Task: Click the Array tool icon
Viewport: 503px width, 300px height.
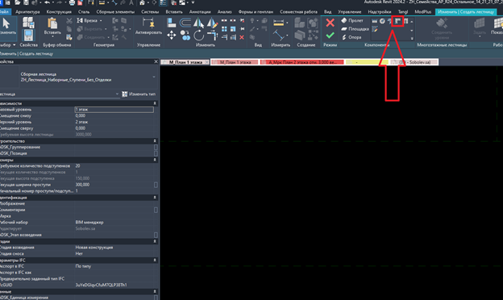Action: [224, 29]
